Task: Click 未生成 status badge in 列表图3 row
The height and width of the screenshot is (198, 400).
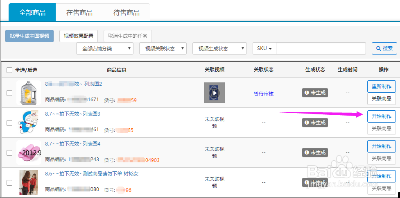Action: point(315,123)
